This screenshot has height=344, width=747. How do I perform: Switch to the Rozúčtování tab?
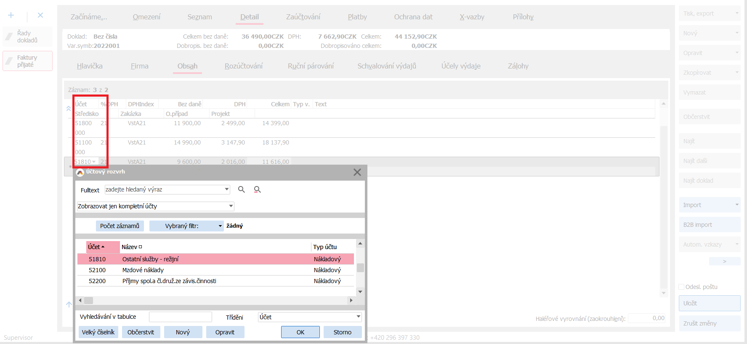click(x=243, y=66)
